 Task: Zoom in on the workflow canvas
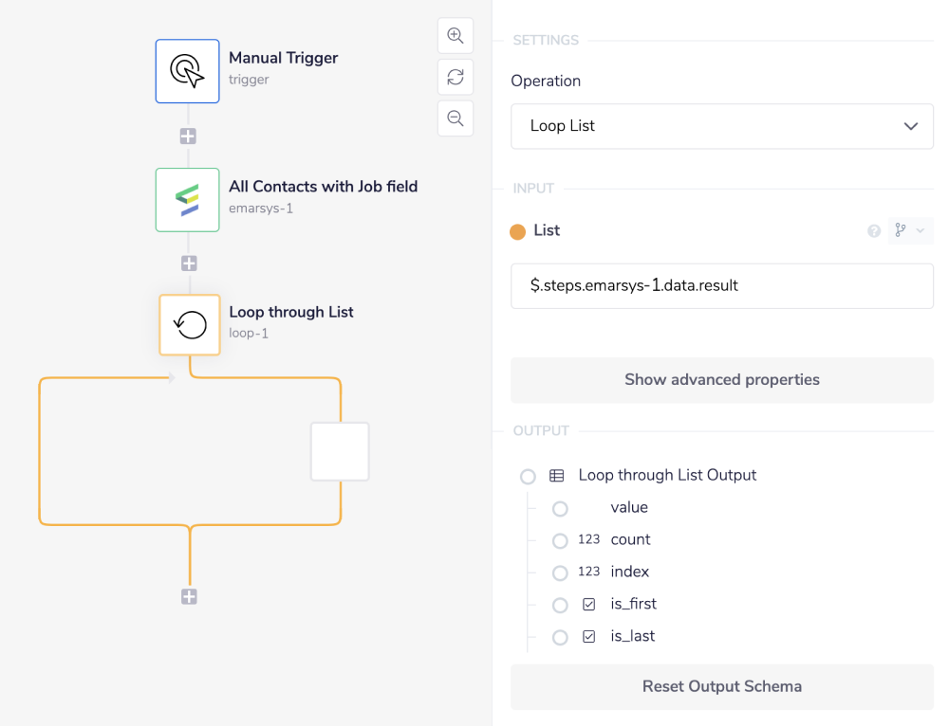(x=456, y=36)
